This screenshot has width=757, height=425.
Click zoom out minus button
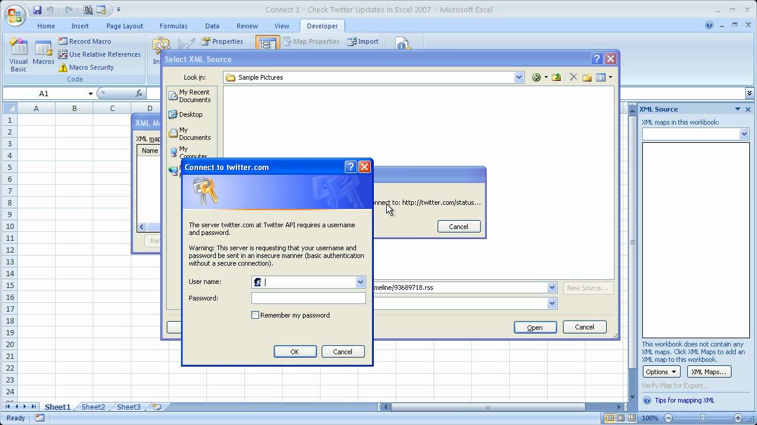tap(667, 418)
